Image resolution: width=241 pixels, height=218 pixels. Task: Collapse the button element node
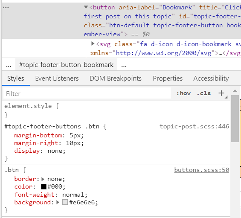click(x=86, y=7)
